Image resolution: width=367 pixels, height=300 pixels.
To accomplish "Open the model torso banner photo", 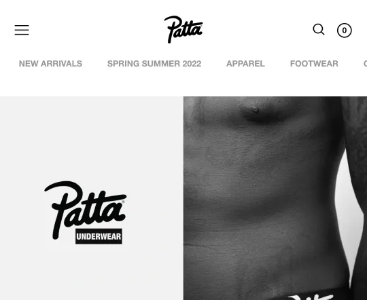I will point(275,198).
